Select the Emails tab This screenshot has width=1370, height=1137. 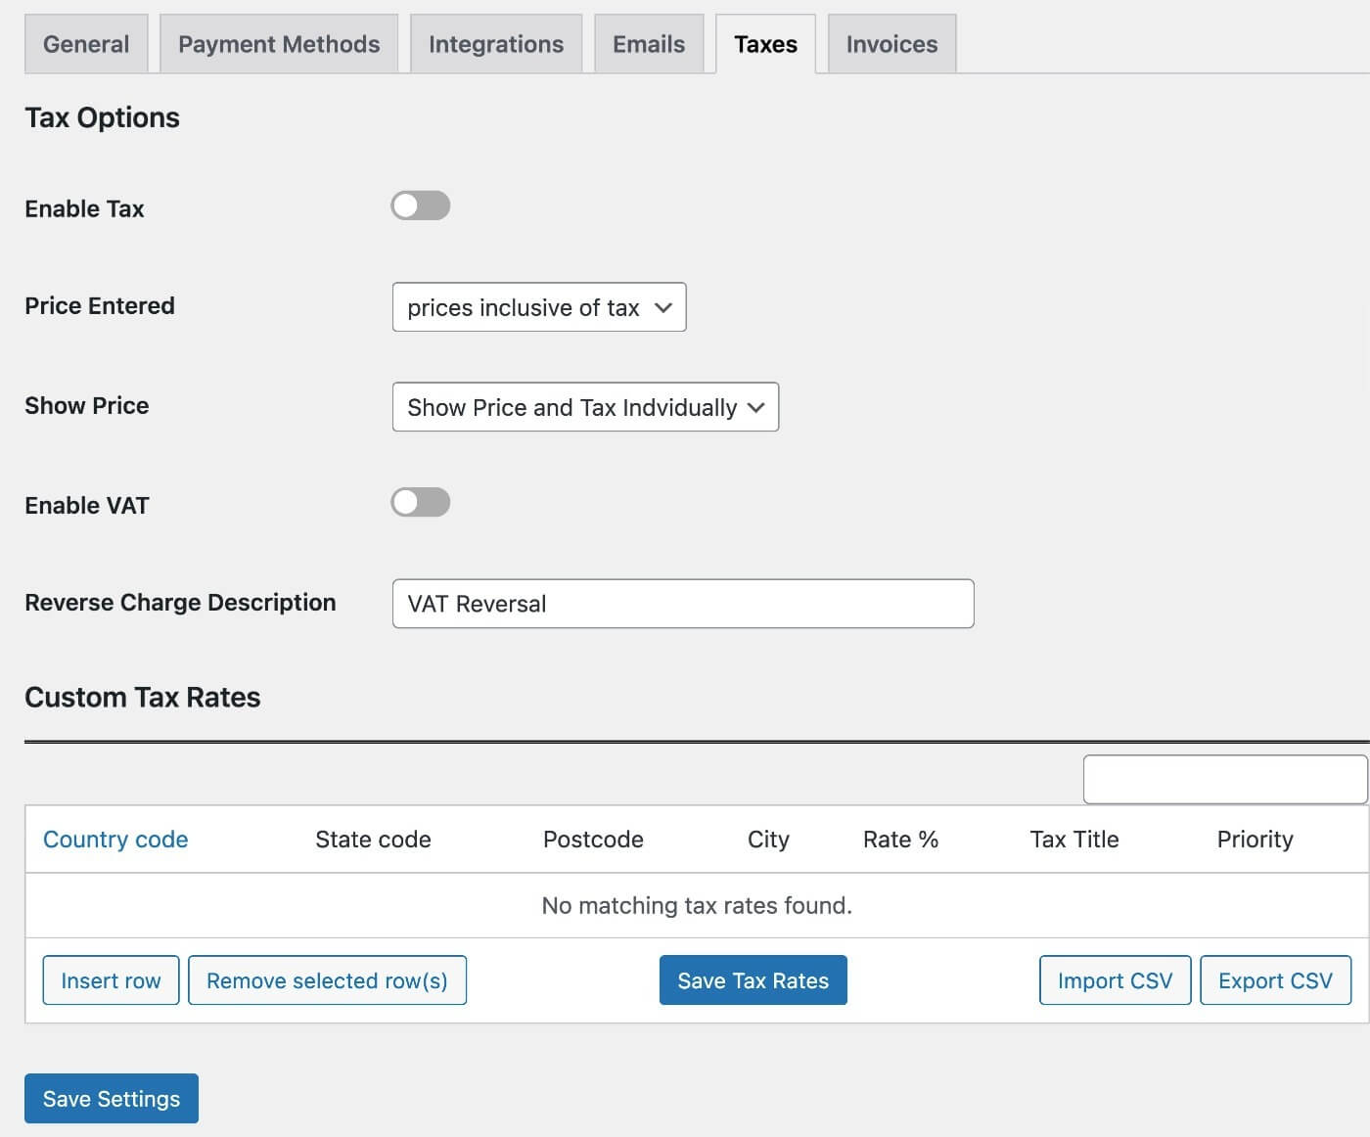pos(649,44)
